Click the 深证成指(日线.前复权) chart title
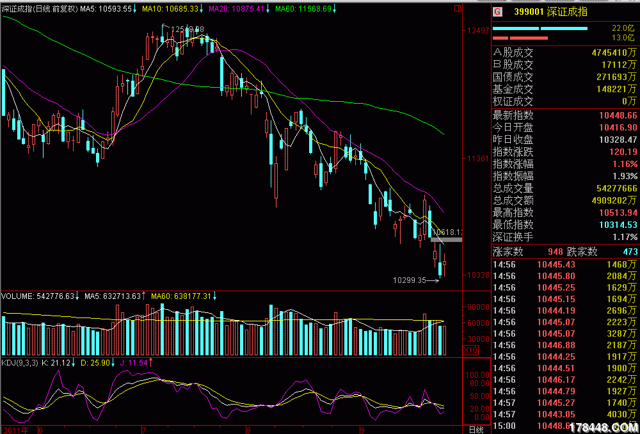The width and height of the screenshot is (640, 434). pos(40,9)
